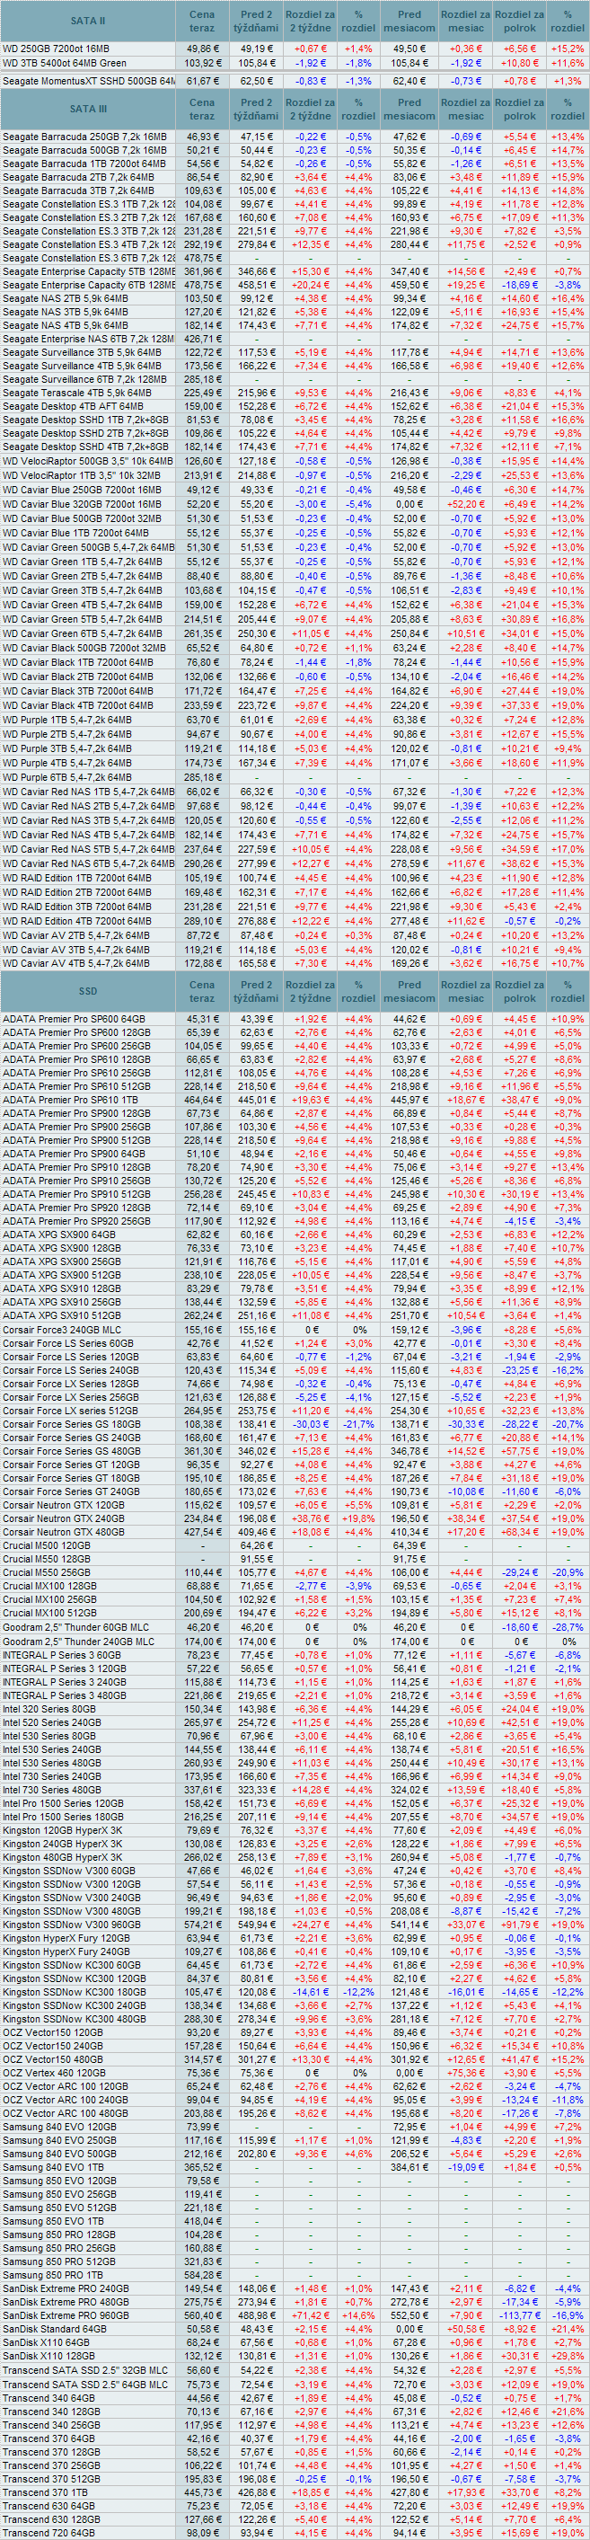Click ADATA XPG SX900 64GB row
590x2540 pixels.
(x=295, y=1234)
